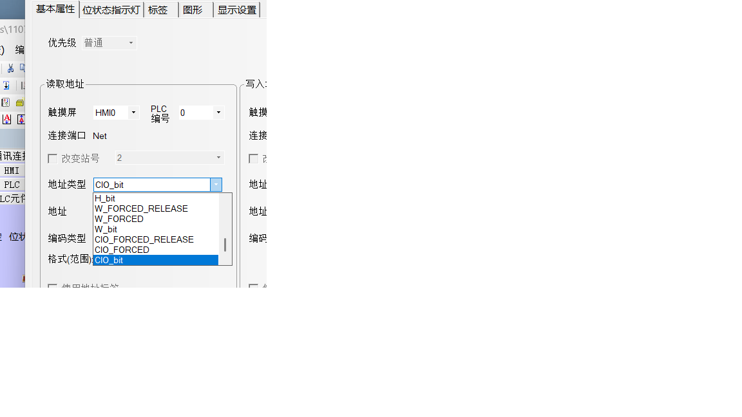Choose H_bit in the address type list
Image resolution: width=742 pixels, height=417 pixels.
(106, 198)
